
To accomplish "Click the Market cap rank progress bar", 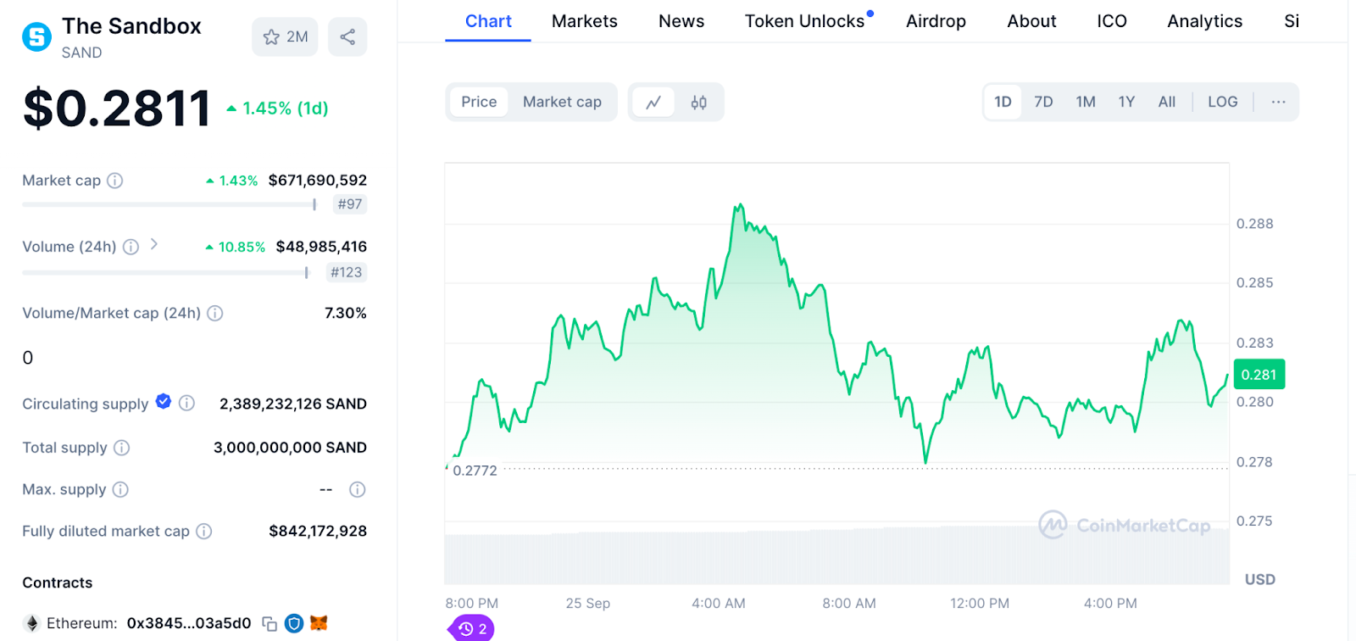I will [x=169, y=204].
